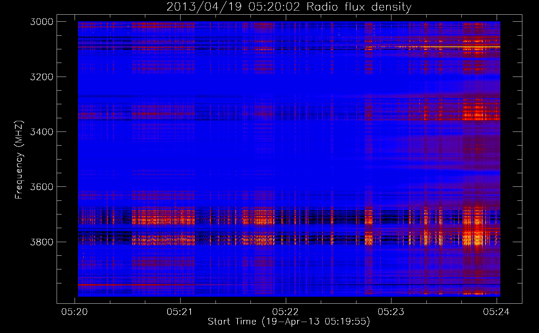
Task: Click the 05:24 time tick label
Action: tap(496, 312)
